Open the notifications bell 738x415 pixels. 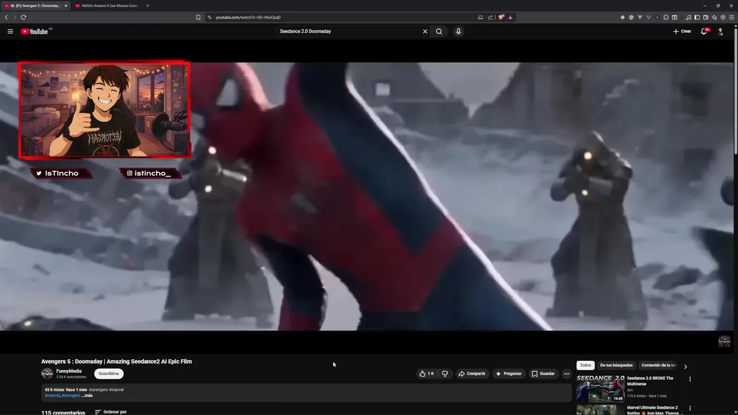point(704,31)
